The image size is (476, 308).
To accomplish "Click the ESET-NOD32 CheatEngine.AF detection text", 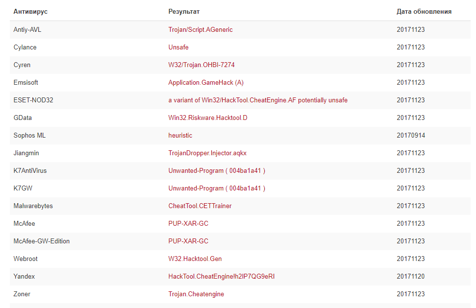I will coord(258,100).
